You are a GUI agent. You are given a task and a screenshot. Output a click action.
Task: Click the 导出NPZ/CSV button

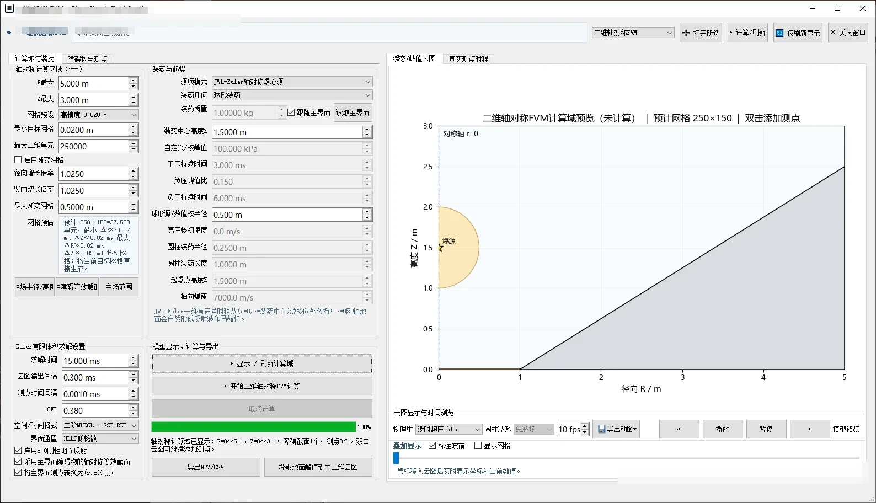206,467
